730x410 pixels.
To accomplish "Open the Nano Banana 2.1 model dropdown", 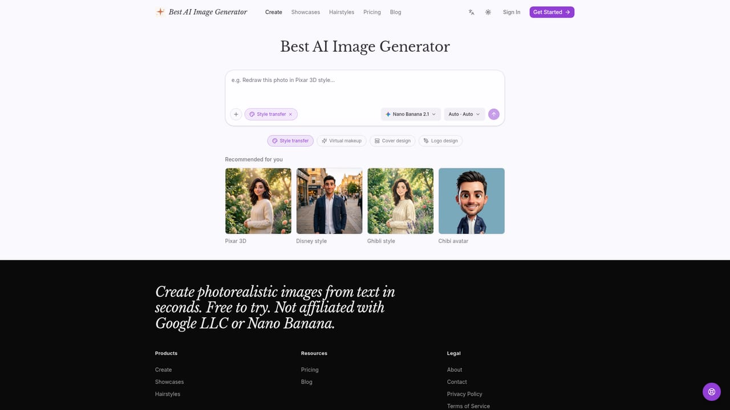I will click(411, 114).
